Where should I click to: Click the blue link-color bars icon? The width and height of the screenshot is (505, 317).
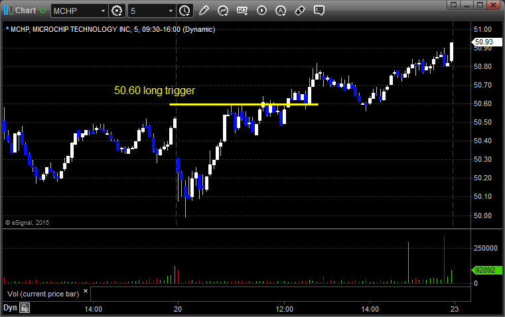point(9,11)
